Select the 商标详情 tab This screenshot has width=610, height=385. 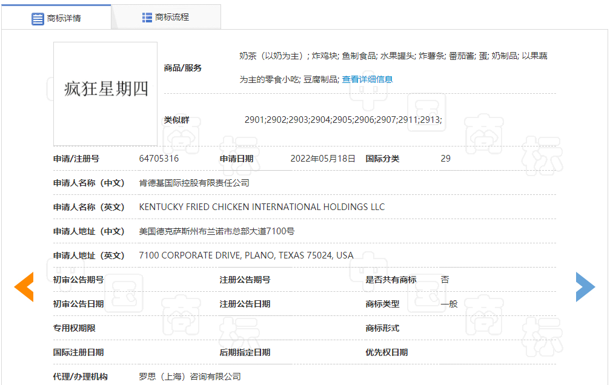coord(64,18)
